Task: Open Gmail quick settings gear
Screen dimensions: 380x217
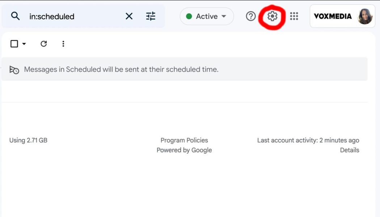Action: (273, 16)
